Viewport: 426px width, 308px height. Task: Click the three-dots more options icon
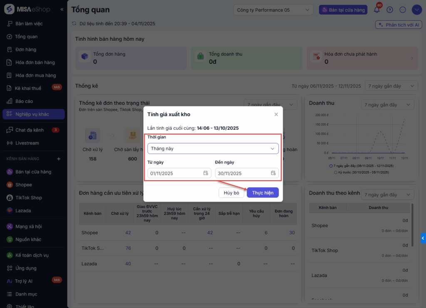coord(402,10)
